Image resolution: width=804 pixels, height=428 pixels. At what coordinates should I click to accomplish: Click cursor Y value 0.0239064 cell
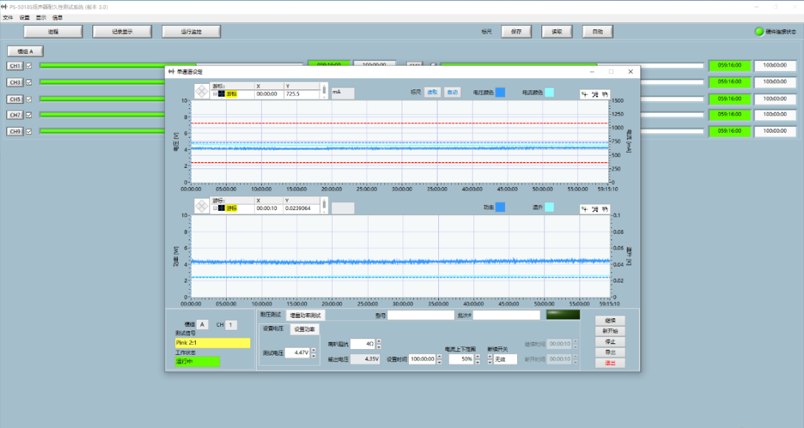click(x=302, y=209)
